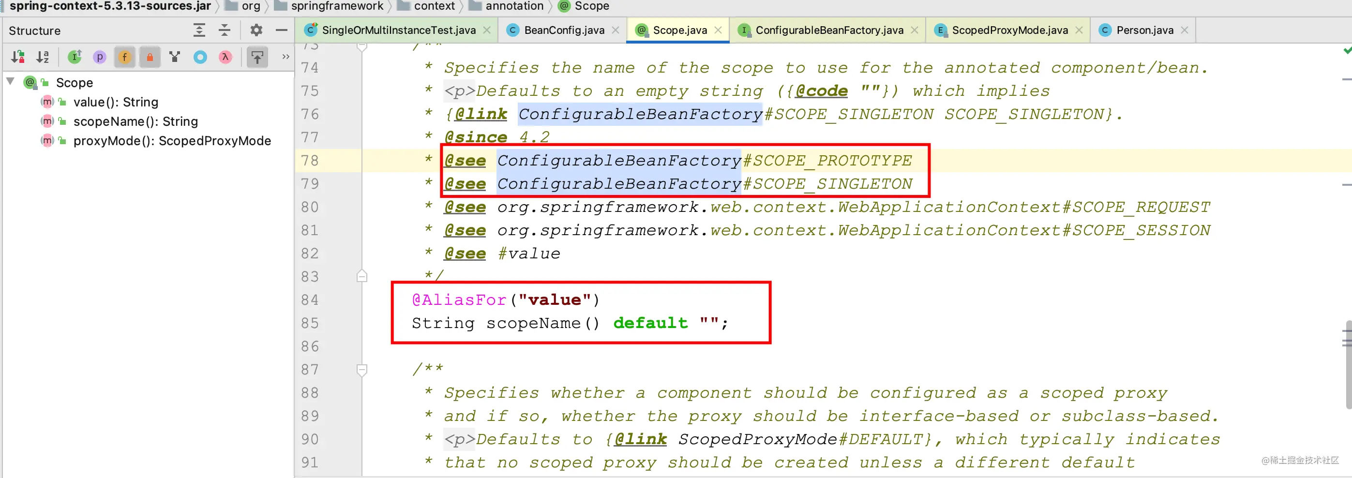Toggle the green I inherited-grouping filter
The width and height of the screenshot is (1352, 478).
tap(75, 57)
